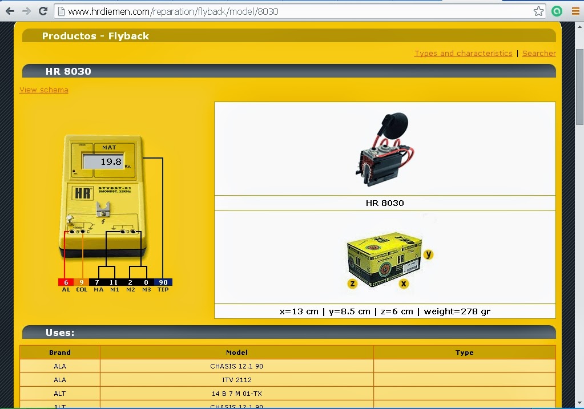Open the Chrome hamburger menu
Viewport: 584px width, 409px height.
575,11
